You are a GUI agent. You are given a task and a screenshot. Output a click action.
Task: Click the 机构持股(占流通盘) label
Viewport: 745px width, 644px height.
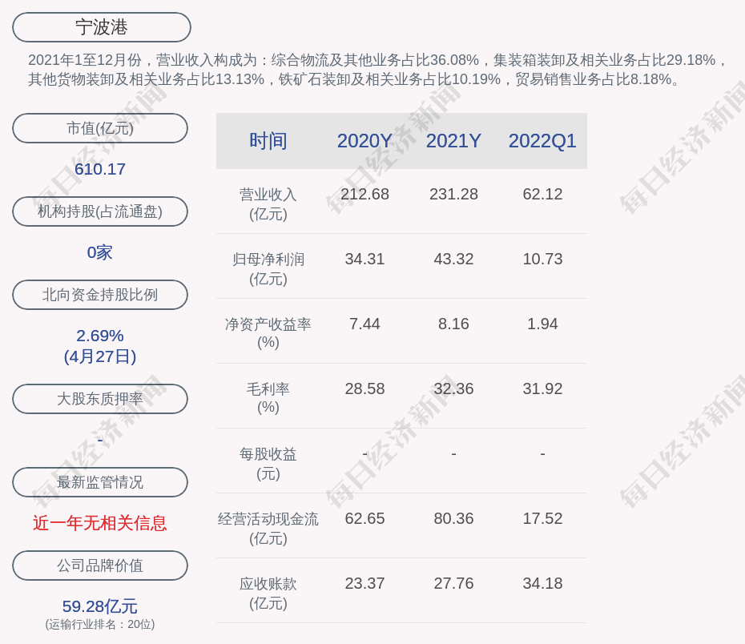tap(100, 211)
